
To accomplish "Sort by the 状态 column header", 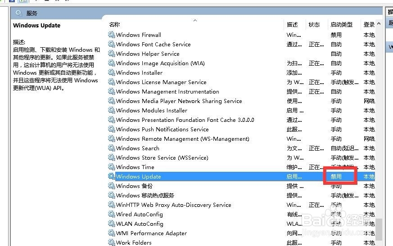I will pos(314,25).
